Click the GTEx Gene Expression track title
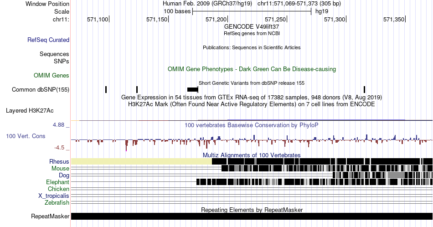Screen dimensions: 433x227 click(252, 97)
